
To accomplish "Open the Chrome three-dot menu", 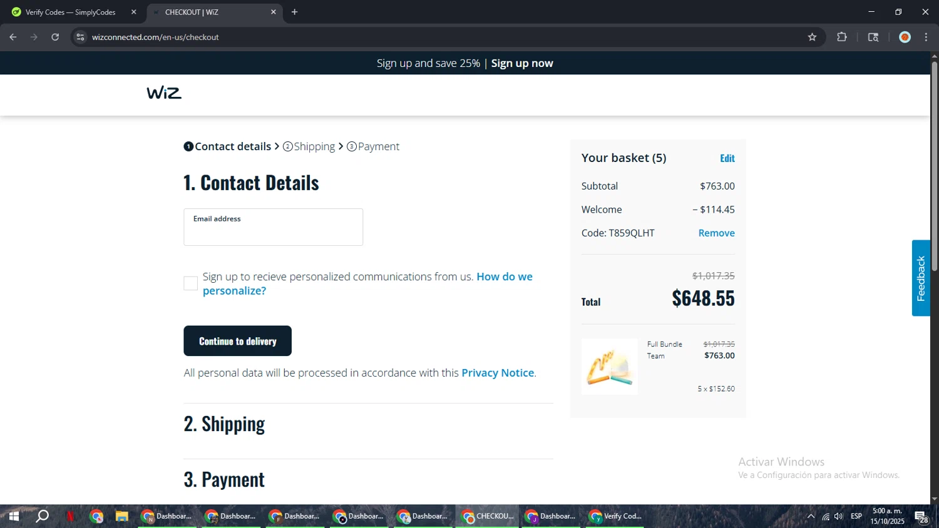I will point(926,37).
